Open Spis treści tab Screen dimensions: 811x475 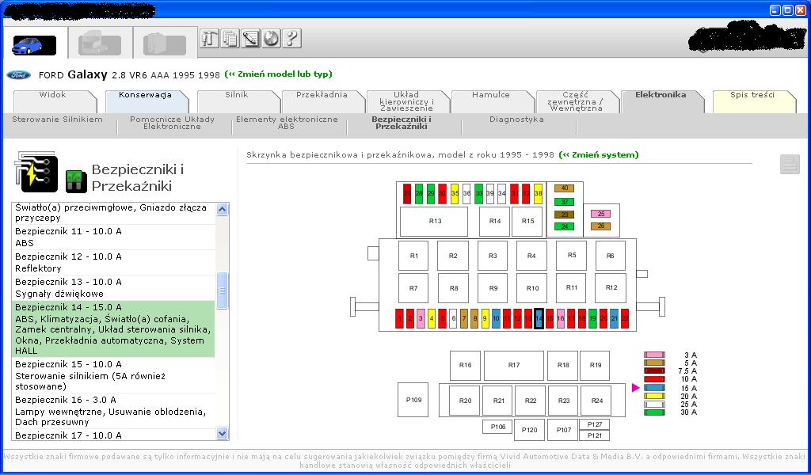[x=752, y=95]
